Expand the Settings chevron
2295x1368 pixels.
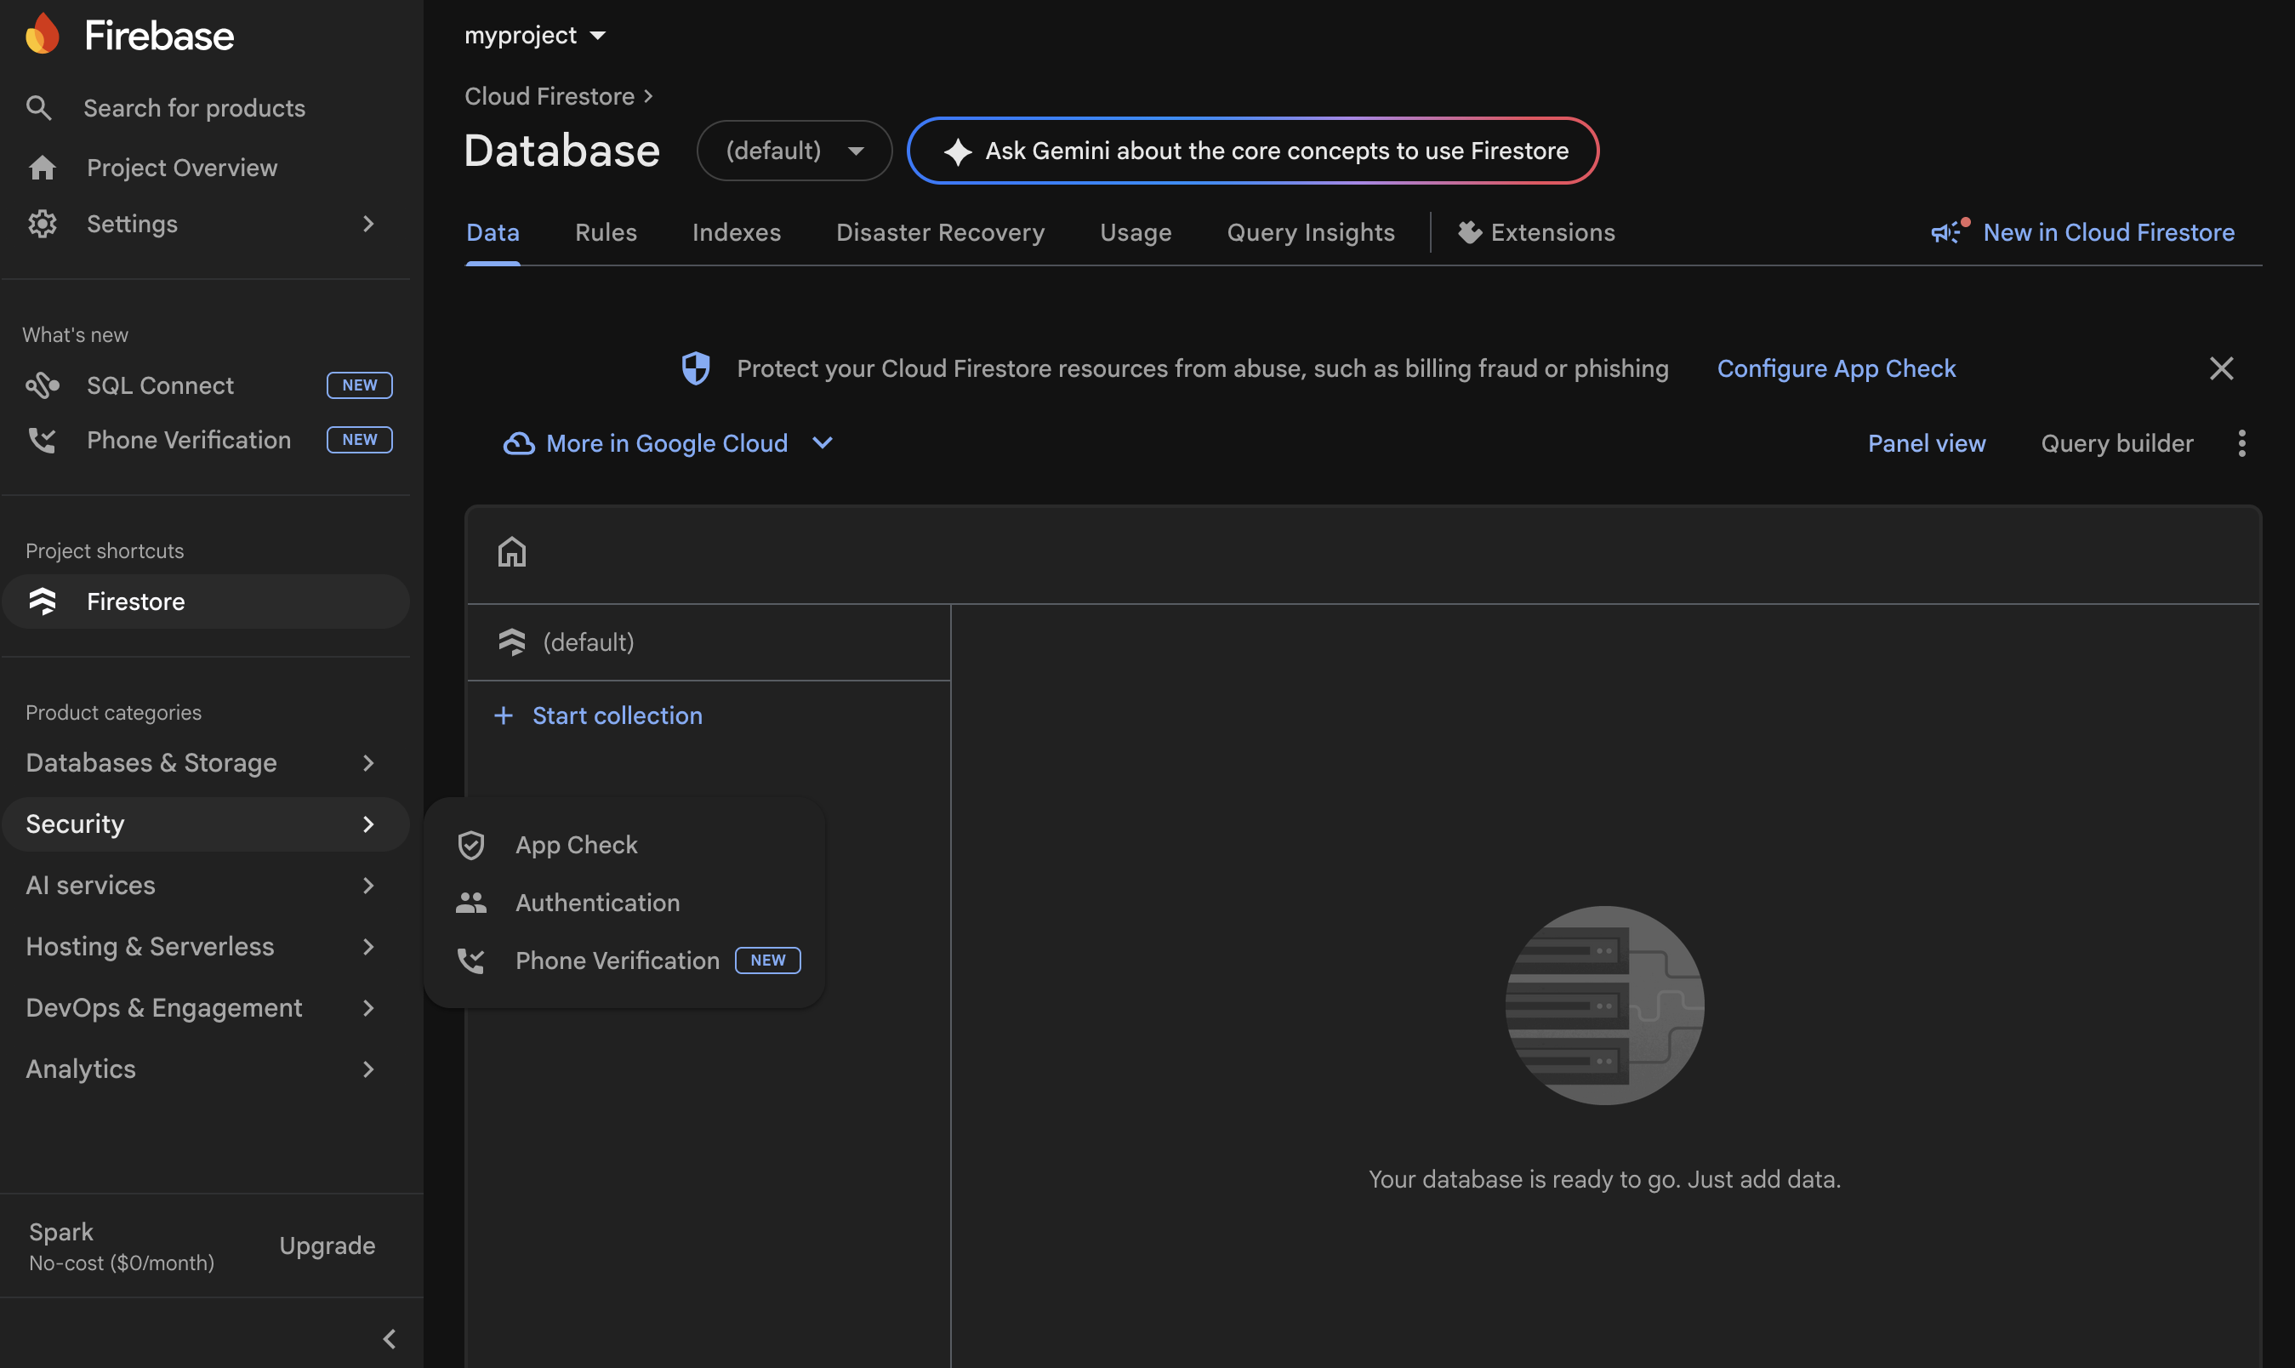pyautogui.click(x=368, y=224)
